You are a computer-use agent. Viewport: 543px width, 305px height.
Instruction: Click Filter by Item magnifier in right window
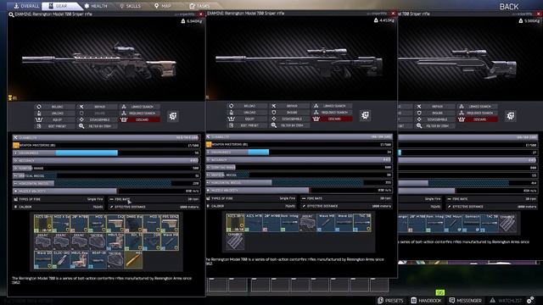419,126
